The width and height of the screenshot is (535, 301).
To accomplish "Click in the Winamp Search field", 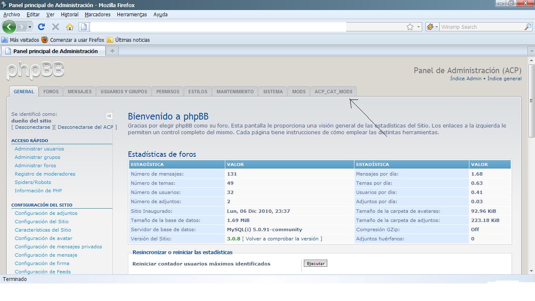I will [481, 27].
